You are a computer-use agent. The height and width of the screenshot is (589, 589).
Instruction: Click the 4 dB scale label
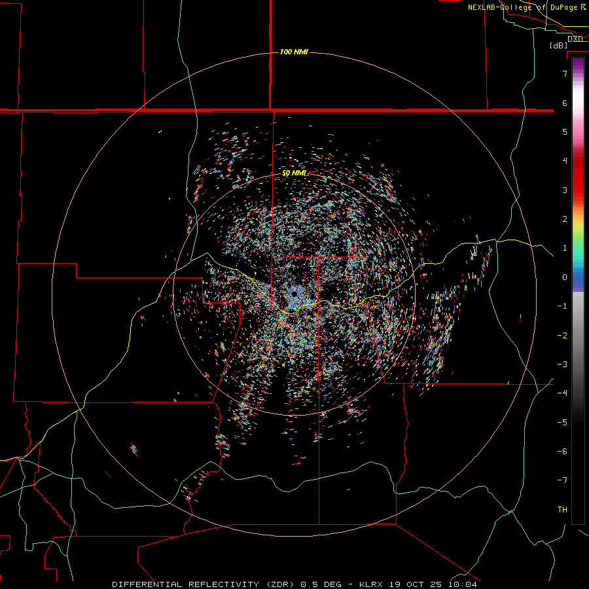click(x=565, y=161)
